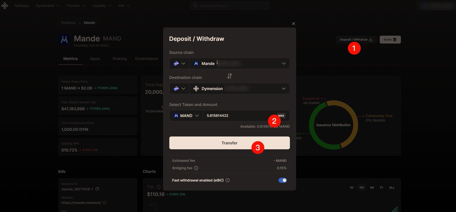
Task: Select the 1D chart range
Action: (351, 188)
